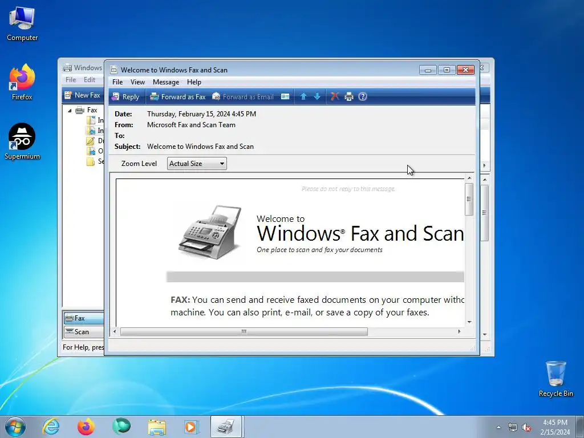Select the Drafts folder icon in the tree
The height and width of the screenshot is (438, 584).
[91, 141]
